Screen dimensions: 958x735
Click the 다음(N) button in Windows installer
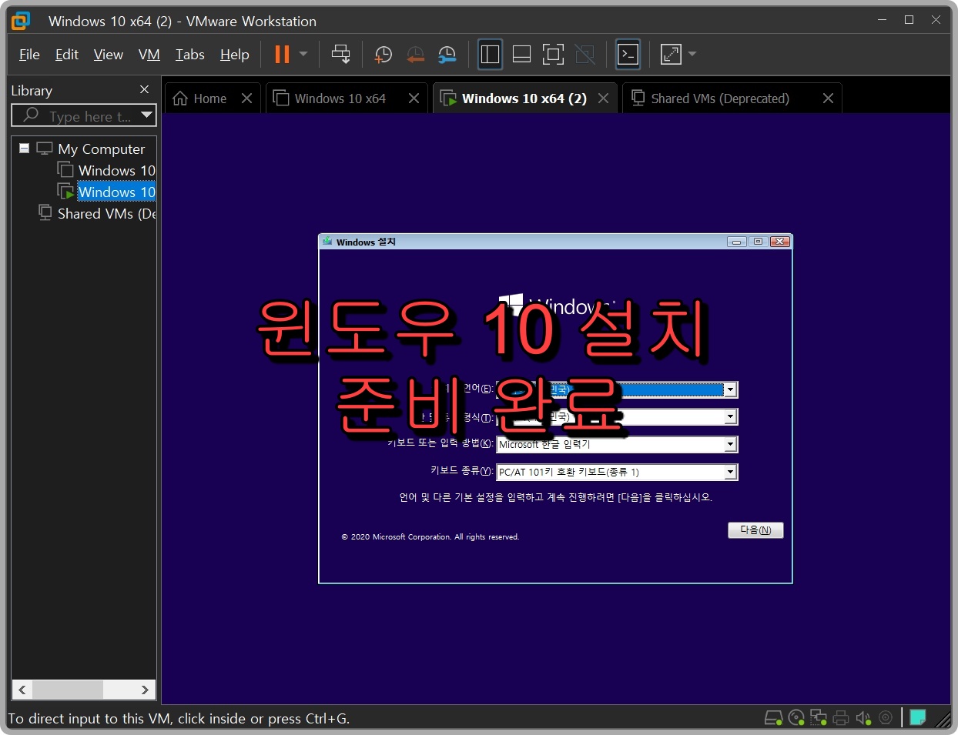pyautogui.click(x=755, y=530)
